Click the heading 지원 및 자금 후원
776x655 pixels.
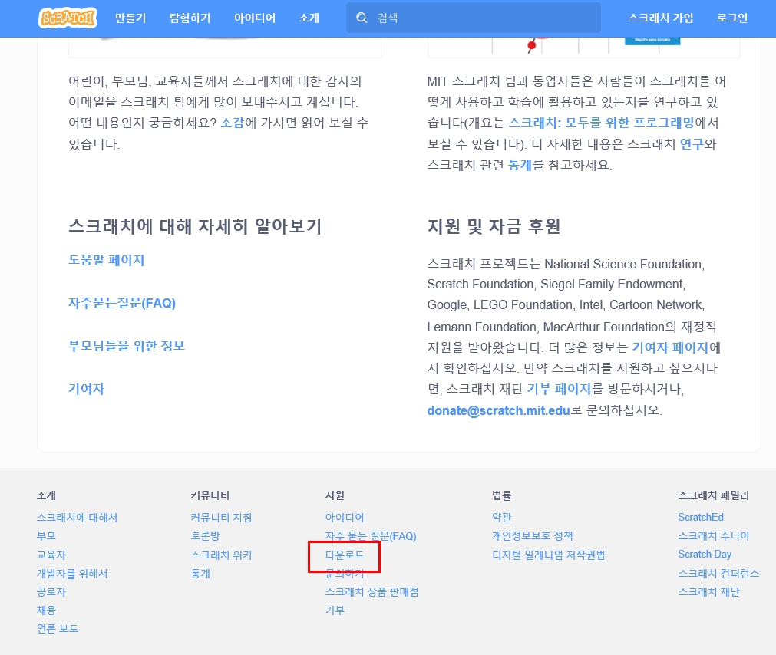pyautogui.click(x=494, y=226)
